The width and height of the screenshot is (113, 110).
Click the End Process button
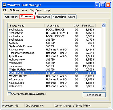click(x=94, y=95)
